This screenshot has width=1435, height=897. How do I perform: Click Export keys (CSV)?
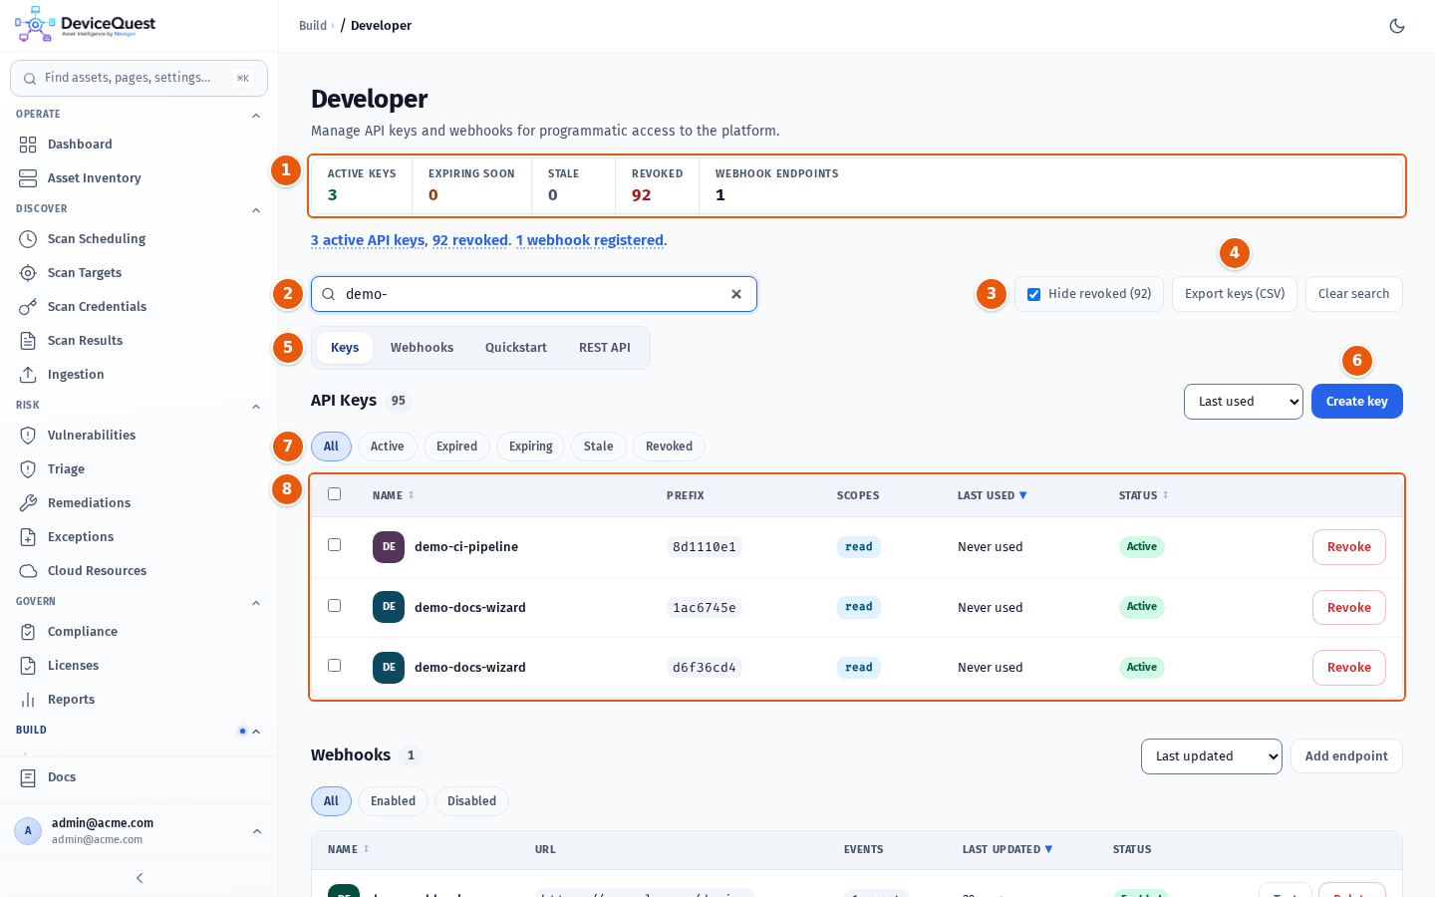pyautogui.click(x=1235, y=294)
